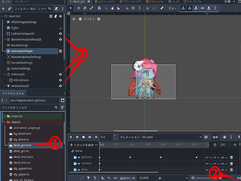The image size is (241, 181).
Task: Click the アニメーション button
Action: pos(130,137)
